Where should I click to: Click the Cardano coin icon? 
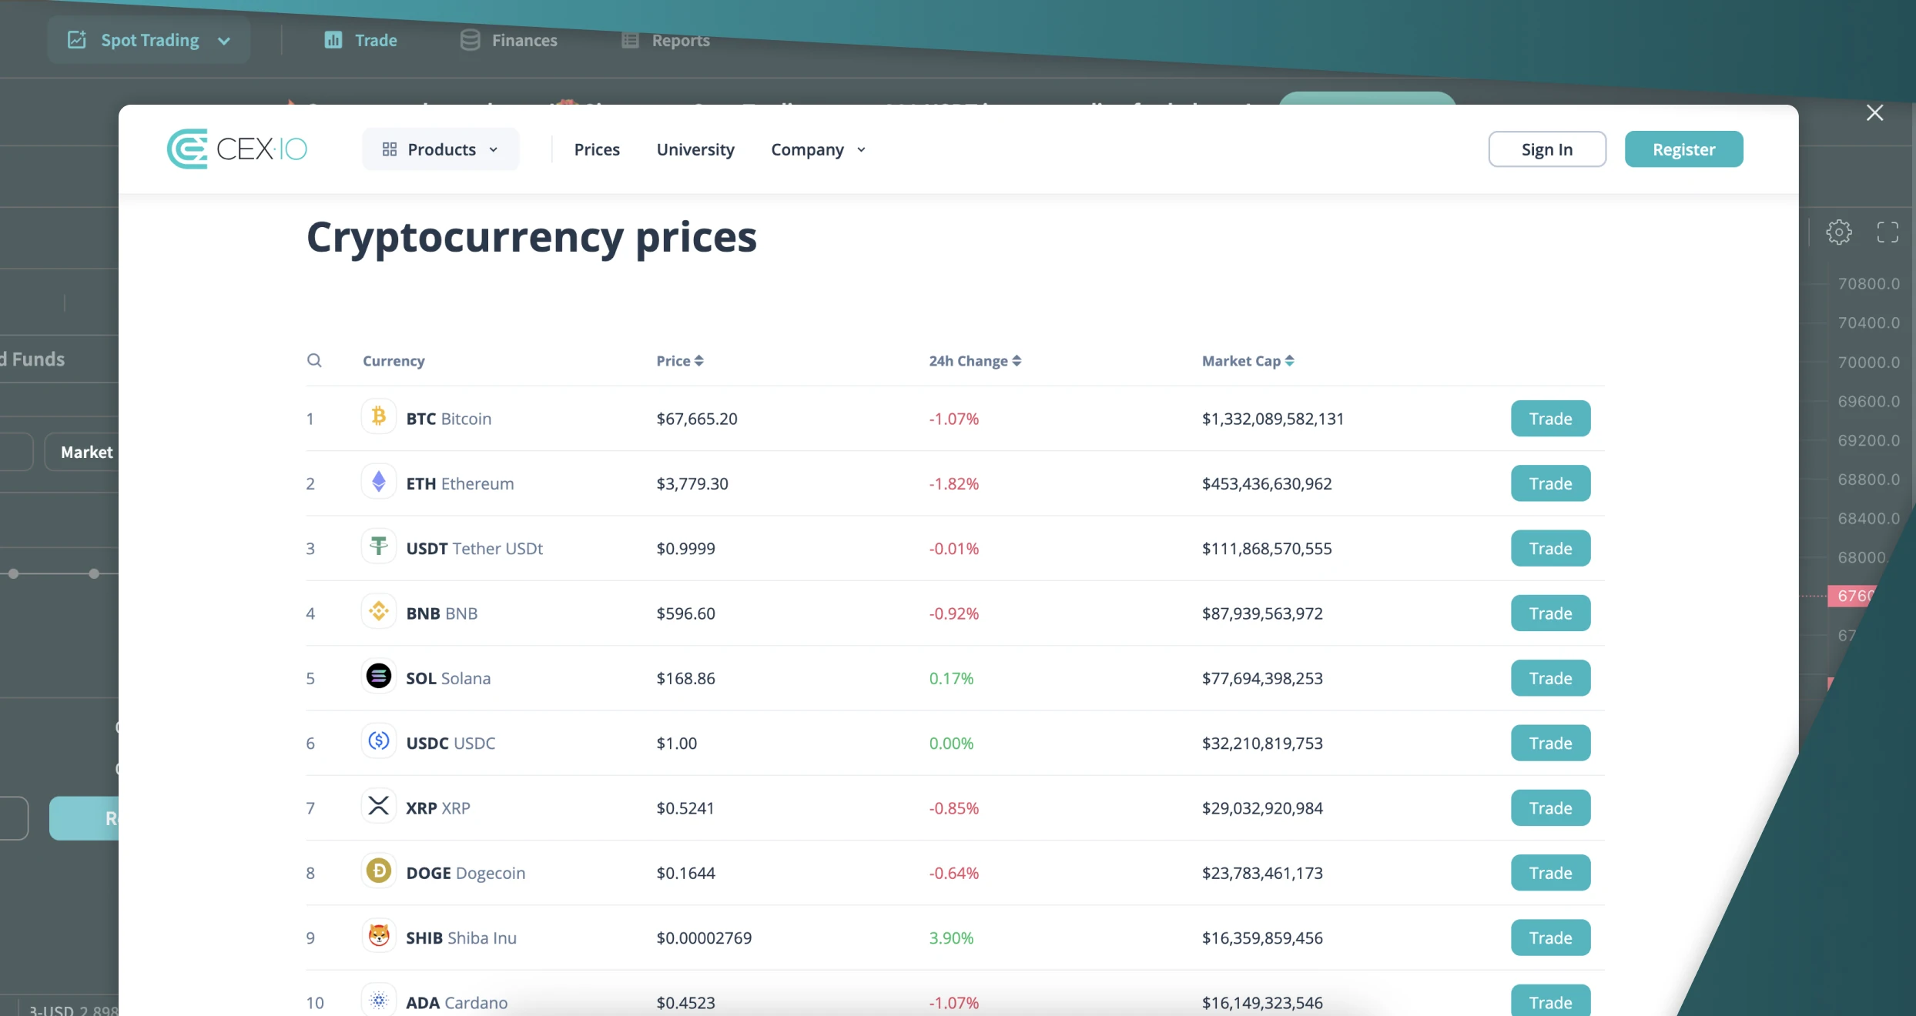tap(378, 1000)
